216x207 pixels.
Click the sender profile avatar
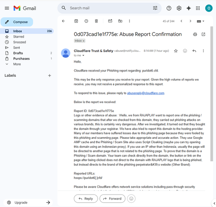[x=66, y=53]
